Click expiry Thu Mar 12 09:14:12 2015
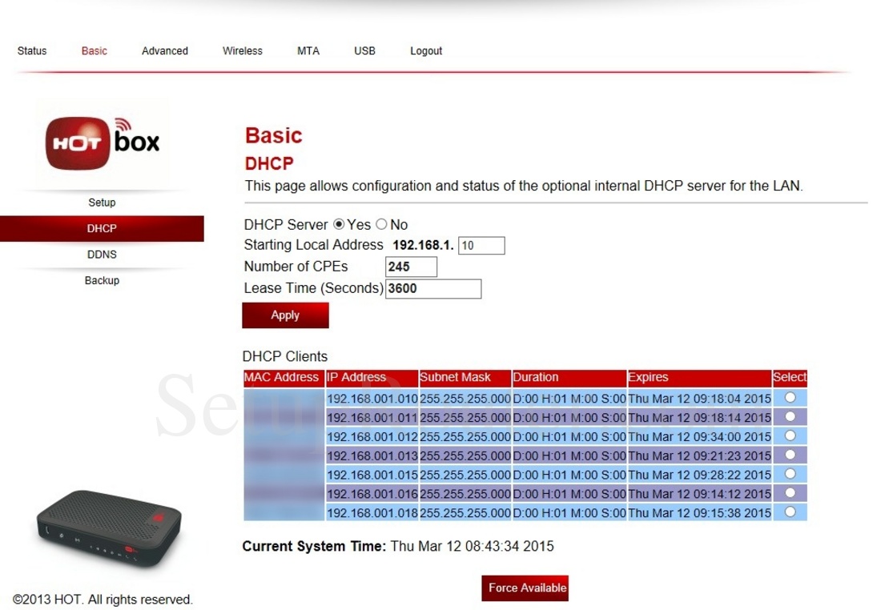Screen dimensions: 881x610 click(x=699, y=494)
